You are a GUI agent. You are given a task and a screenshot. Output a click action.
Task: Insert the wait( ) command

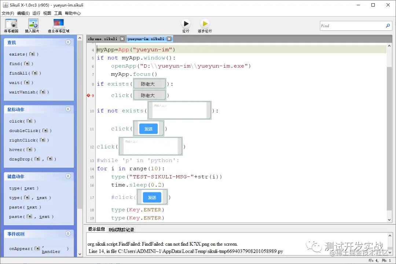coord(21,83)
